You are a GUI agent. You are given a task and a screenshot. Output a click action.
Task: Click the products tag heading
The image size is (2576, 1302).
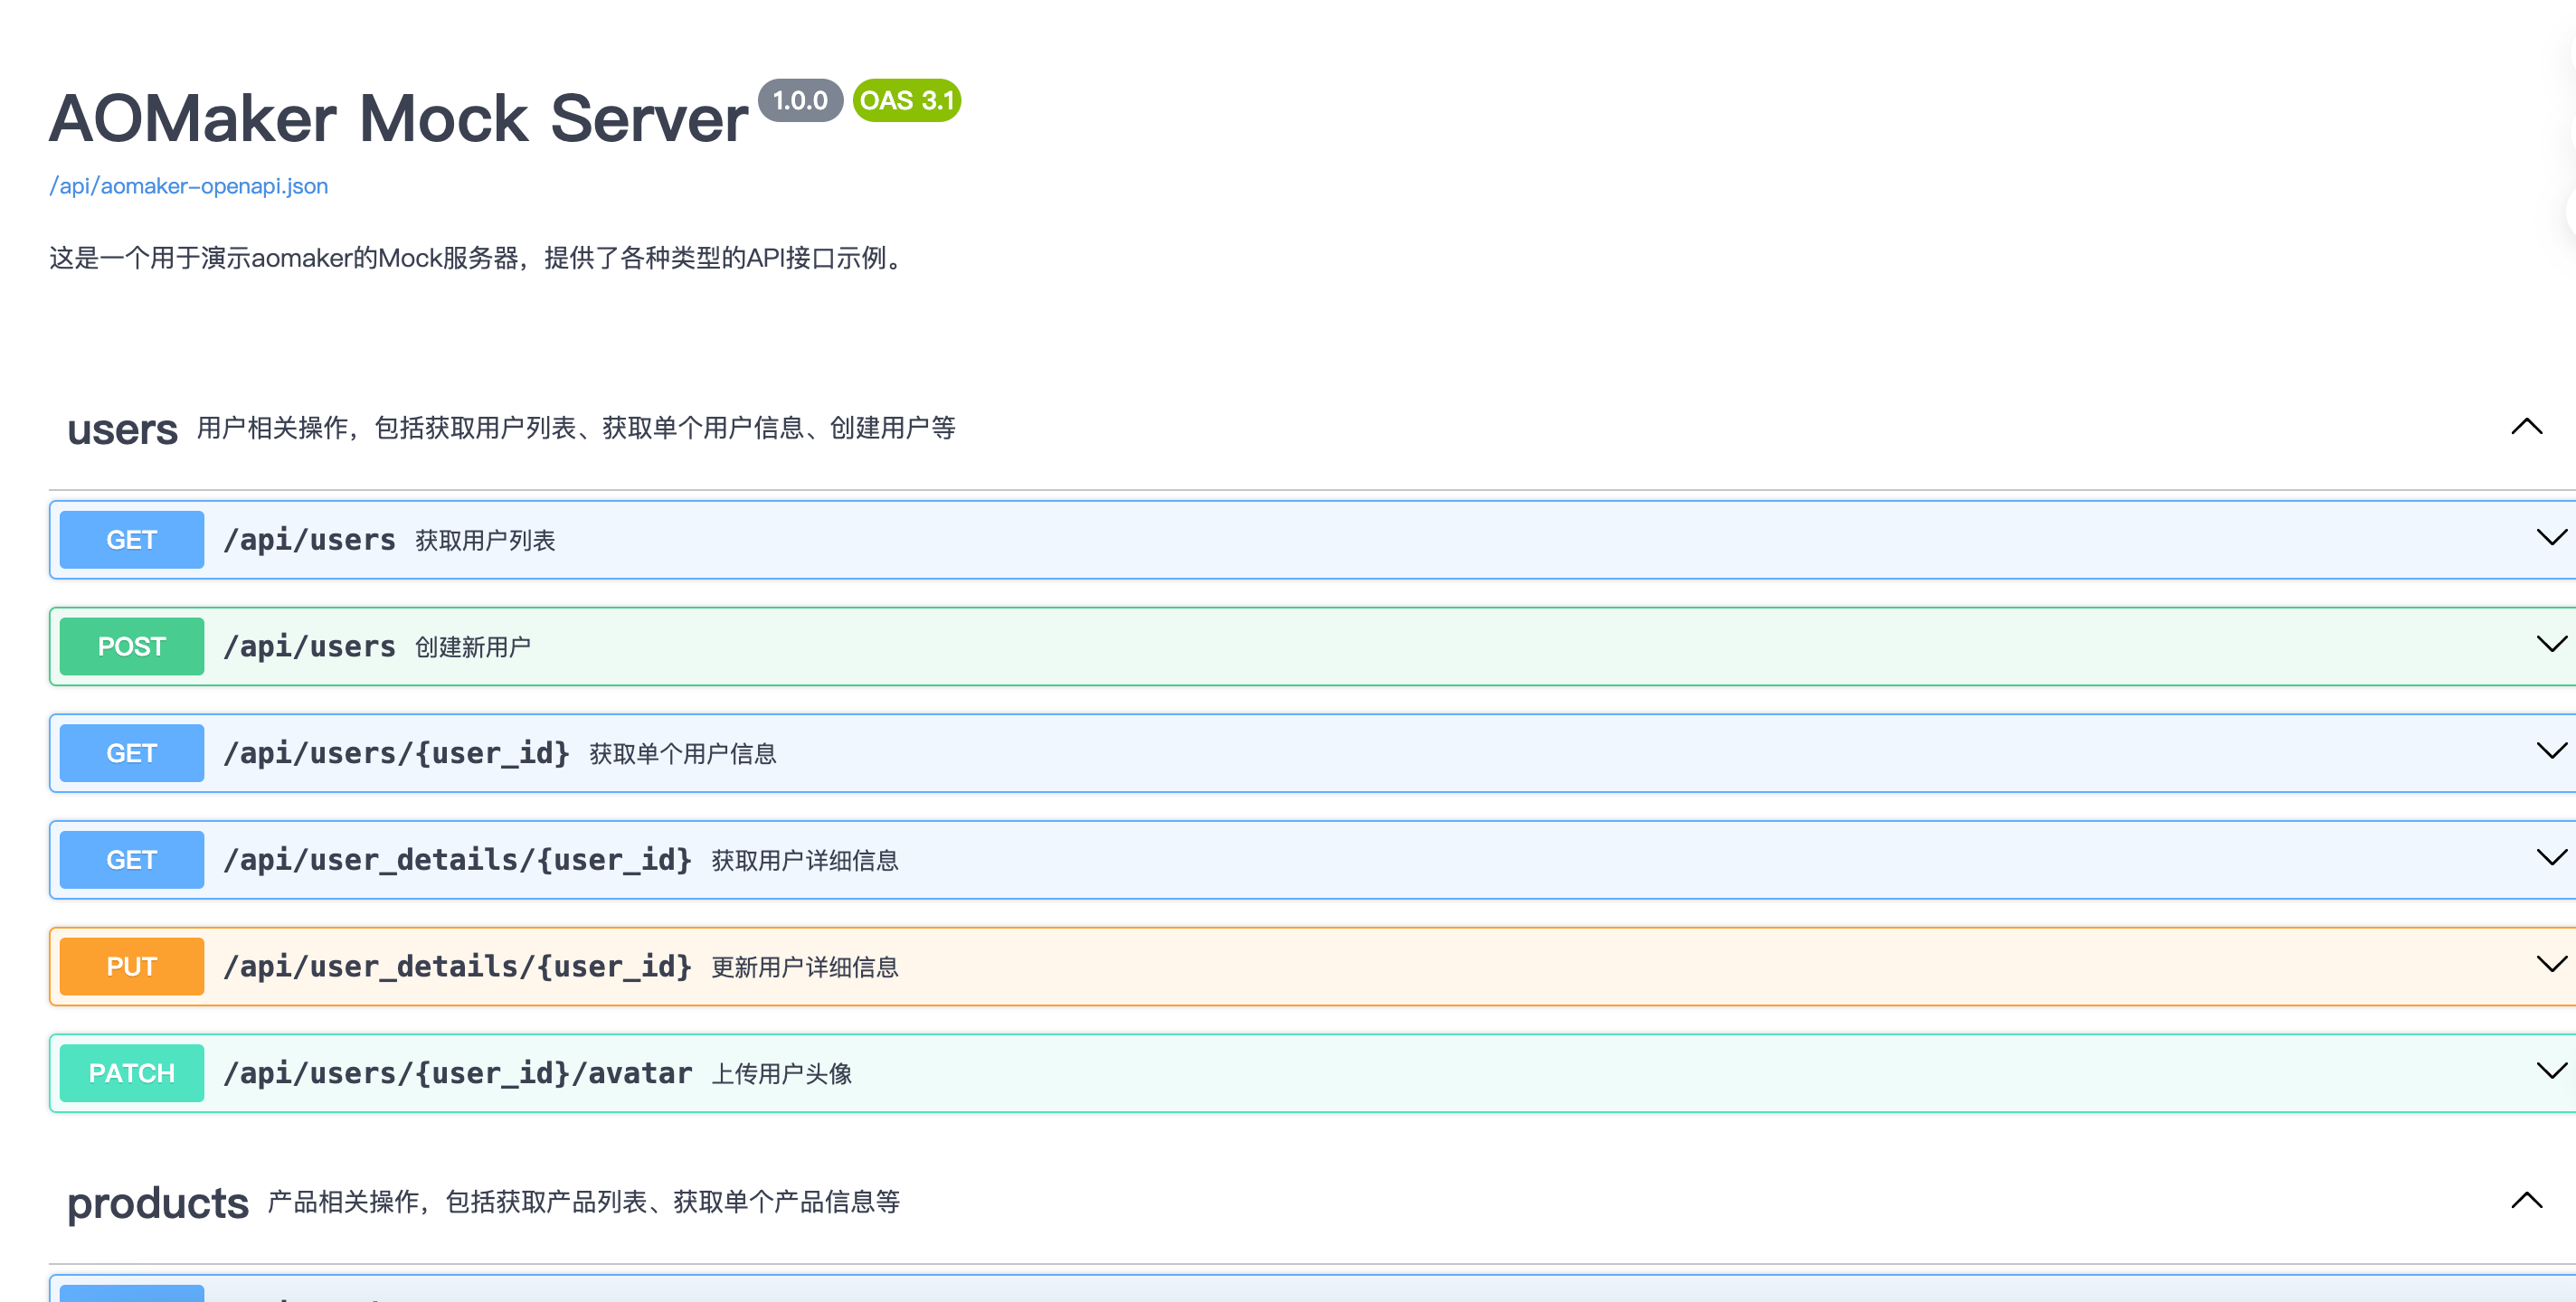click(x=157, y=1203)
